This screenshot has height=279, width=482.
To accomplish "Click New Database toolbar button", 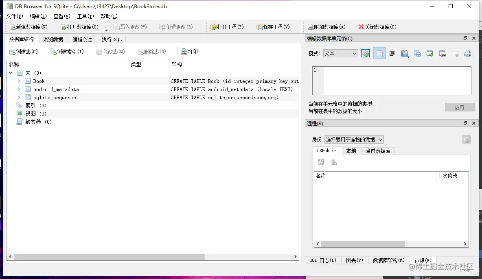I will tap(28, 27).
